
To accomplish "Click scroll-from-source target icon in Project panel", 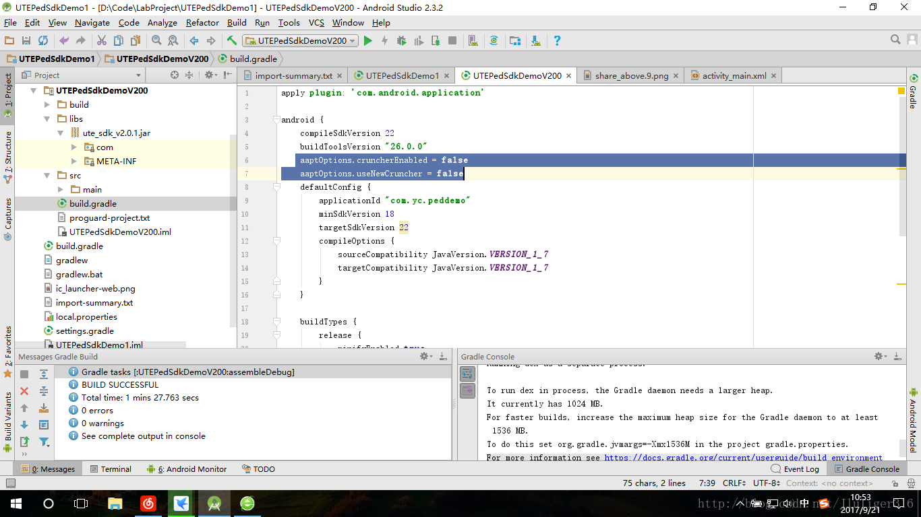I will (x=175, y=75).
